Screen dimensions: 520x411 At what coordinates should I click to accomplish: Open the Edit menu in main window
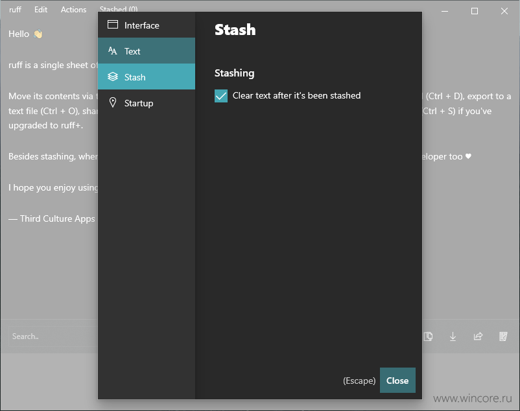(x=41, y=10)
